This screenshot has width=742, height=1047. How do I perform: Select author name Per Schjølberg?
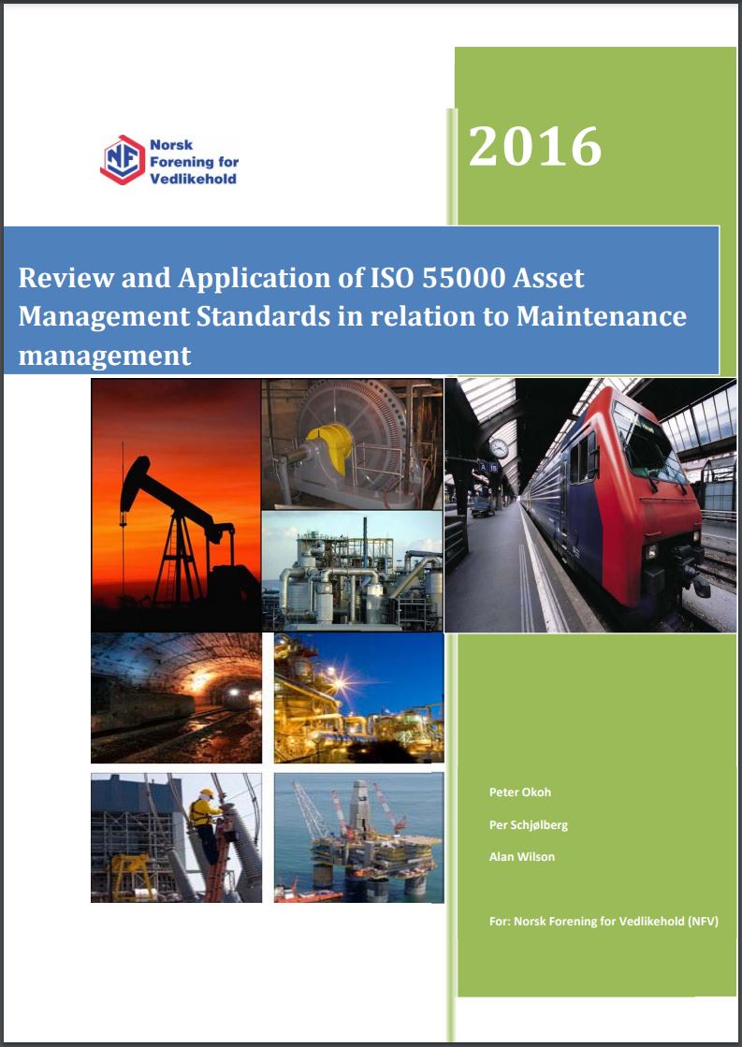click(x=529, y=824)
